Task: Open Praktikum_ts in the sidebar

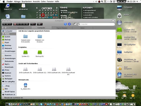Action: coord(9,94)
